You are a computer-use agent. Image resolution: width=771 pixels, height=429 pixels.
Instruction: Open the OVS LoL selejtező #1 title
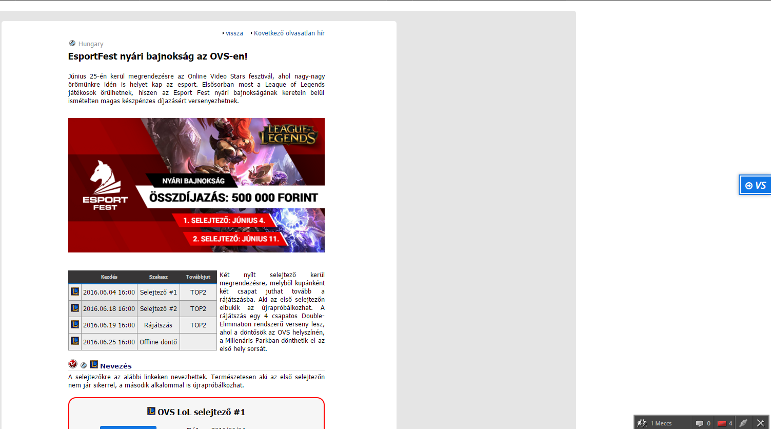coord(202,412)
